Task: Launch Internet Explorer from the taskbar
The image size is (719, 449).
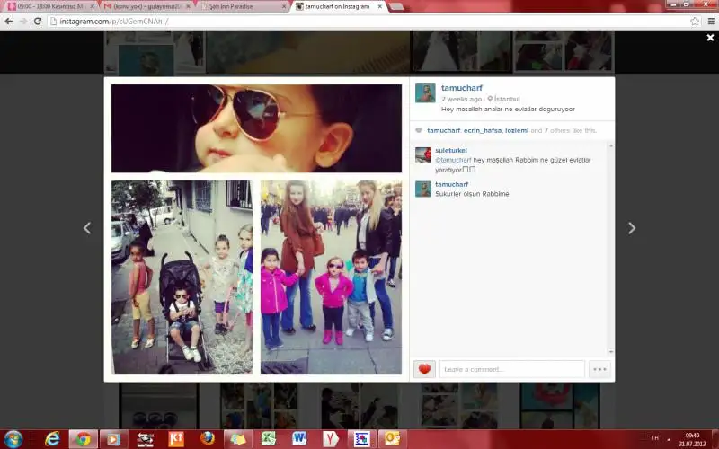Action: click(53, 439)
